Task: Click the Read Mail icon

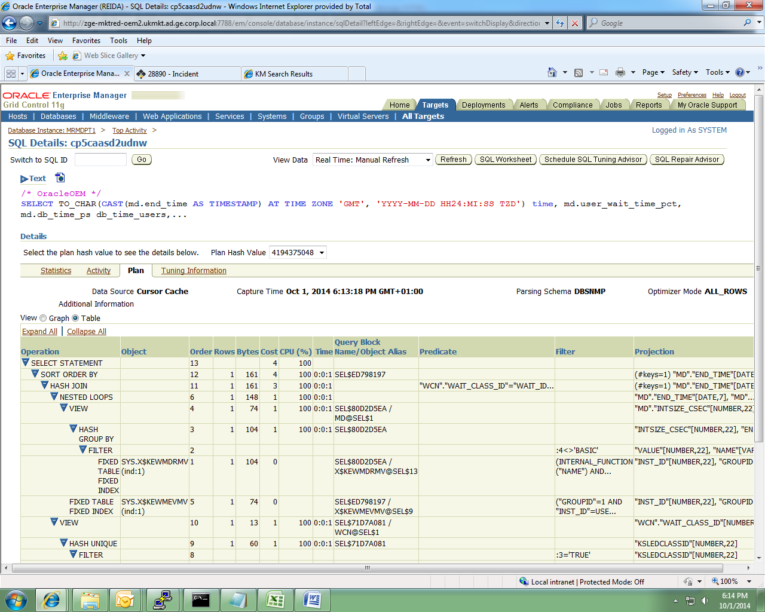Action: [x=604, y=72]
